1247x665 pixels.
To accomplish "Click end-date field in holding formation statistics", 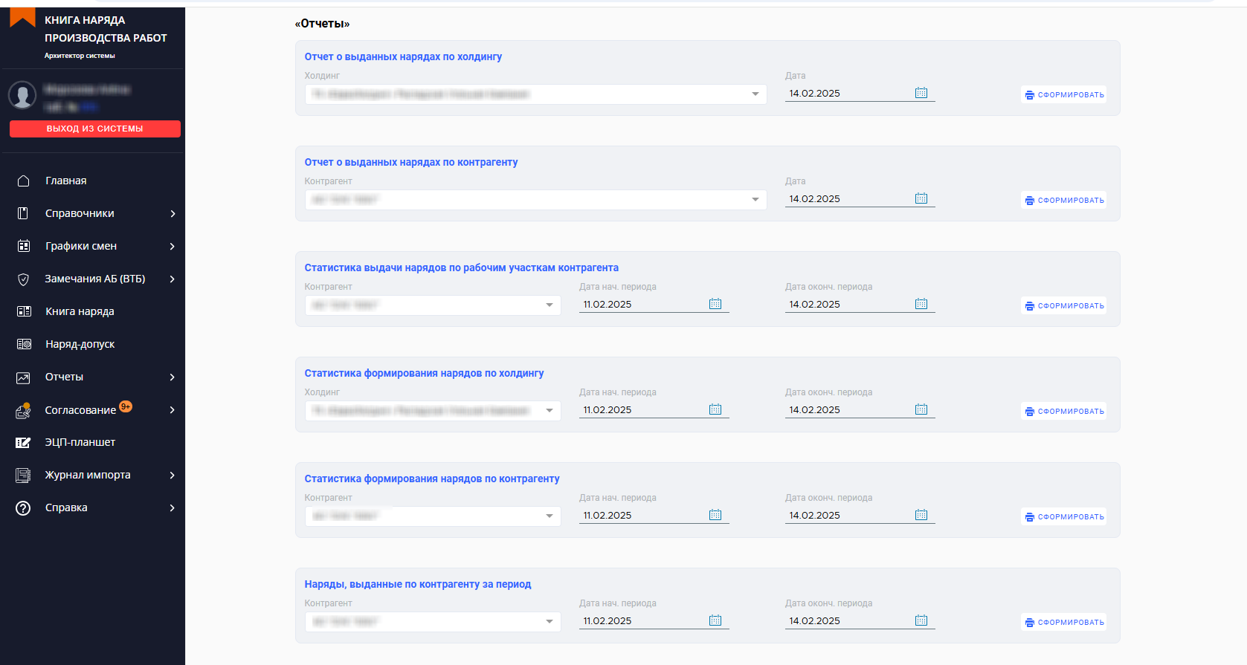I will click(848, 410).
